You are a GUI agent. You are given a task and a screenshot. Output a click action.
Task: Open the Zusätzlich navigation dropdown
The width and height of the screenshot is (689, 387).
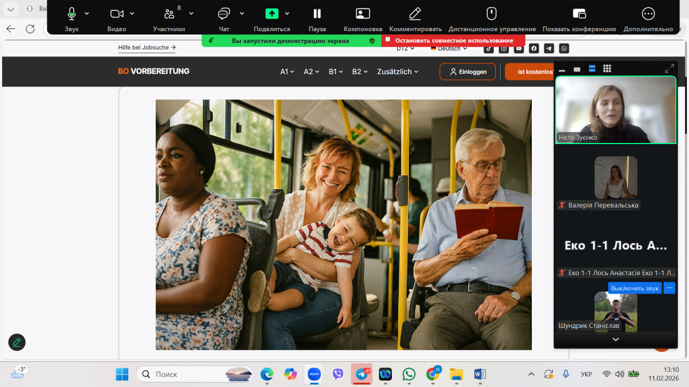pyautogui.click(x=398, y=71)
